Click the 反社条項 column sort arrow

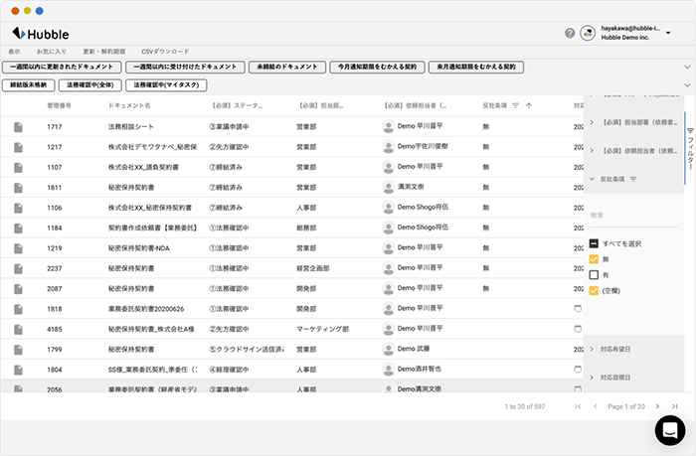pyautogui.click(x=528, y=104)
